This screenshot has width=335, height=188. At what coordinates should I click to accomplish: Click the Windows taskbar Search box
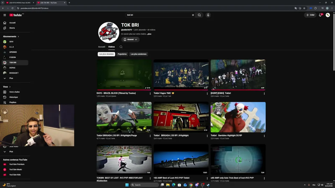point(145,185)
